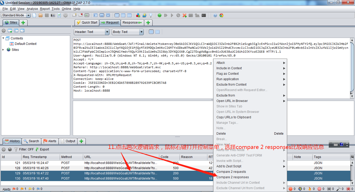Expand the Sites tree node
The height and width of the screenshot is (192, 355).
point(3,50)
